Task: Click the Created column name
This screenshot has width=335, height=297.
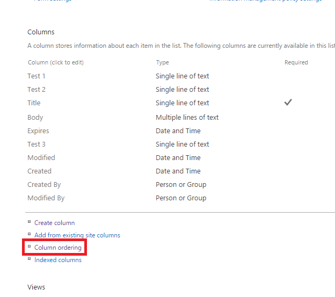Action: pos(40,171)
